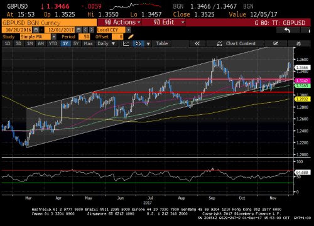Collapse panel with double left chevron
The width and height of the screenshot is (314, 226).
[x=197, y=43]
